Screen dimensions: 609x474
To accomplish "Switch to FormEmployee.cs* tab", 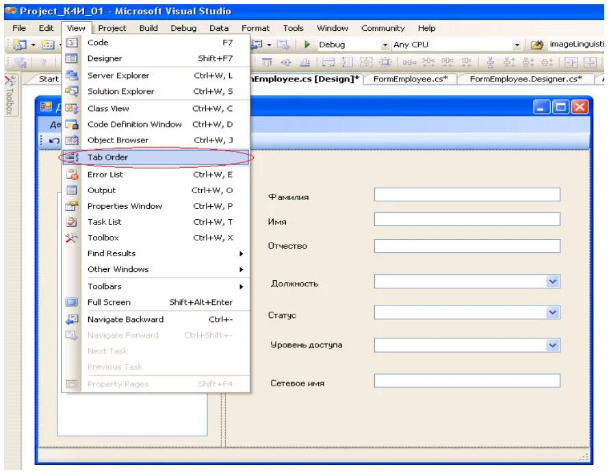I will point(411,79).
